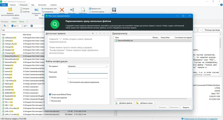Click the 'Массовое' rename ribbon icon
Image resolution: width=223 pixels, height=120 pixels.
pos(72,10)
